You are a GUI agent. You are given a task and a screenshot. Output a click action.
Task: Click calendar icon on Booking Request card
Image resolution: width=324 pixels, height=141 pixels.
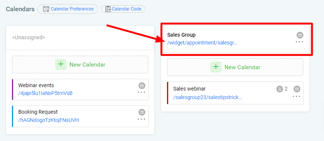(x=142, y=112)
